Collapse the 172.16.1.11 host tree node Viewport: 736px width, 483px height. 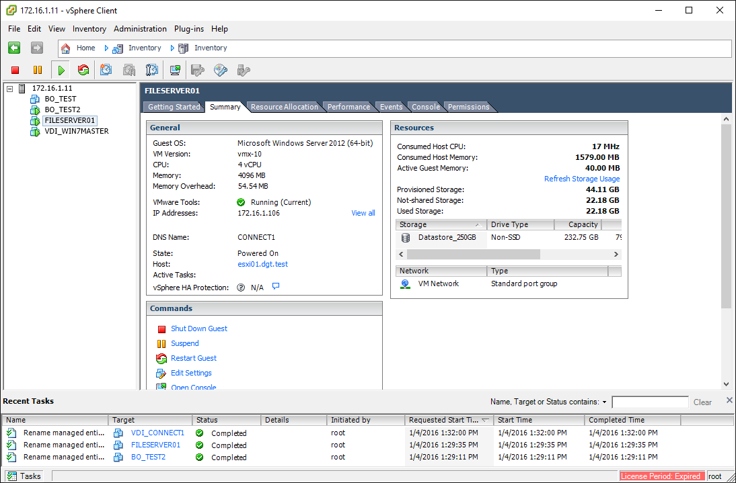pyautogui.click(x=10, y=88)
